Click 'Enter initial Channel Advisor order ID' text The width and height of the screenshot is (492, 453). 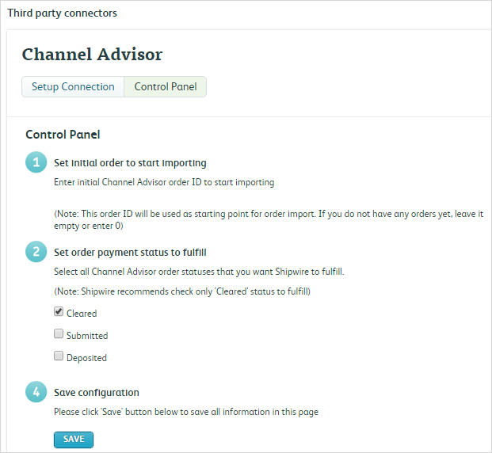(163, 182)
